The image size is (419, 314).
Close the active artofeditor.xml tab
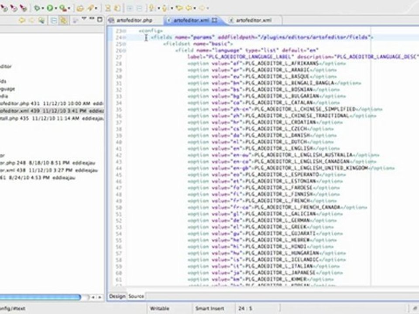(x=215, y=20)
